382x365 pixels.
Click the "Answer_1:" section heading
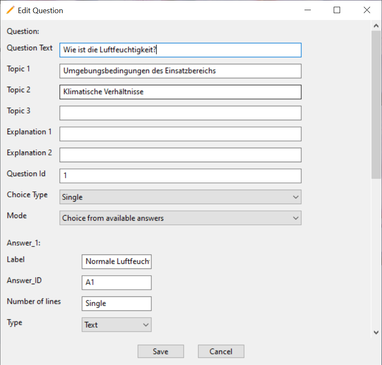point(24,243)
